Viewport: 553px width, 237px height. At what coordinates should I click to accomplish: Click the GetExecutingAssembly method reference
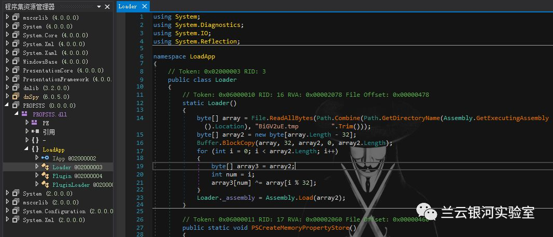tap(513, 118)
